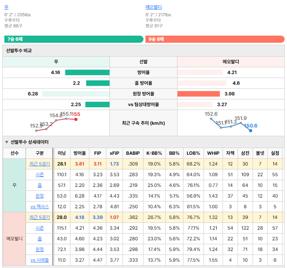Click the BABIP column header
287x268 pixels.
coord(133,153)
